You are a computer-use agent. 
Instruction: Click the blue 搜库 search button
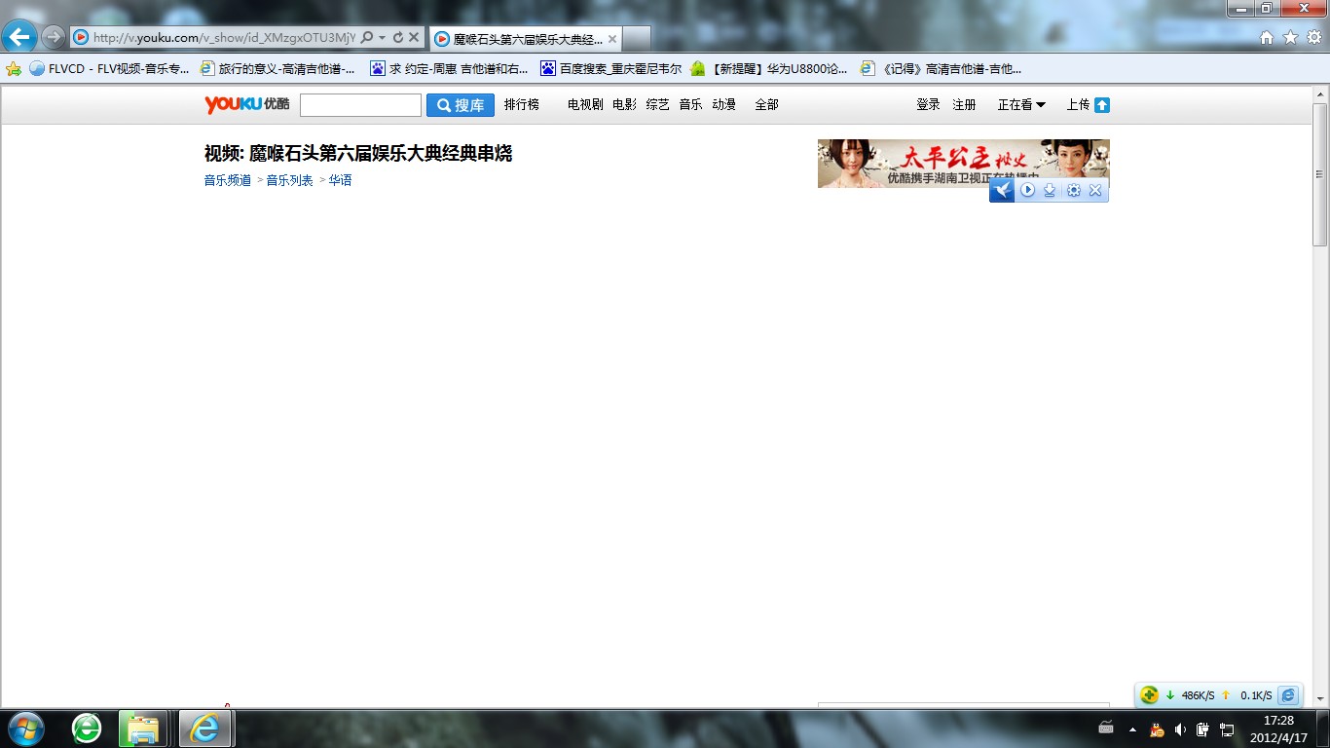[461, 105]
